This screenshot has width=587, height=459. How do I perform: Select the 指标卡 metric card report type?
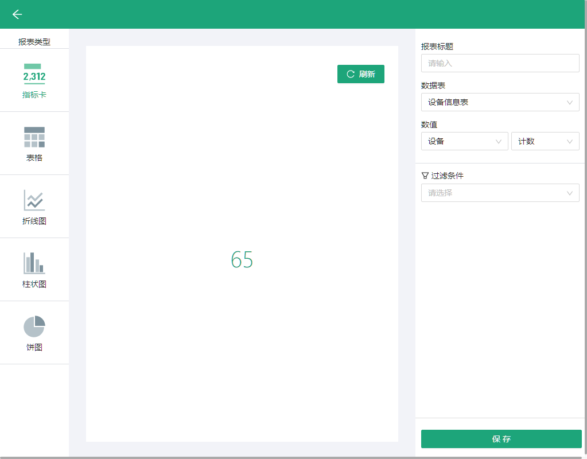pyautogui.click(x=34, y=80)
